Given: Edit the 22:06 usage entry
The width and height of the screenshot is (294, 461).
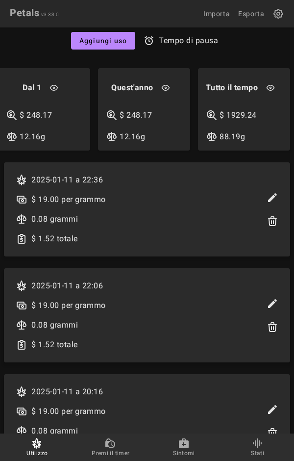Looking at the screenshot, I should coord(272,304).
